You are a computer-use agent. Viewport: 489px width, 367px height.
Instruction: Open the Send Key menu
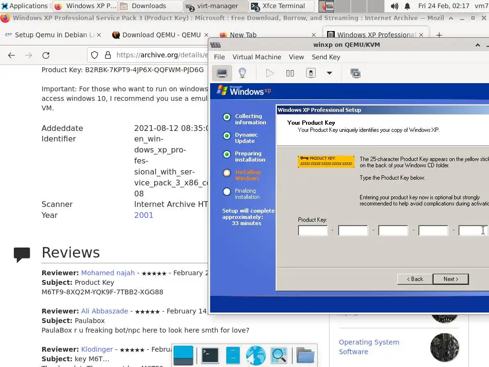326,57
